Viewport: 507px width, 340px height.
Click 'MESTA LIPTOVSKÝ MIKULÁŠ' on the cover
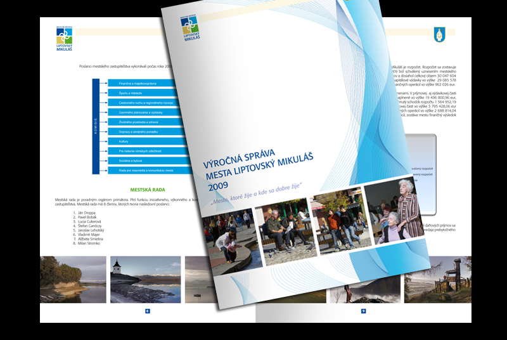click(259, 166)
